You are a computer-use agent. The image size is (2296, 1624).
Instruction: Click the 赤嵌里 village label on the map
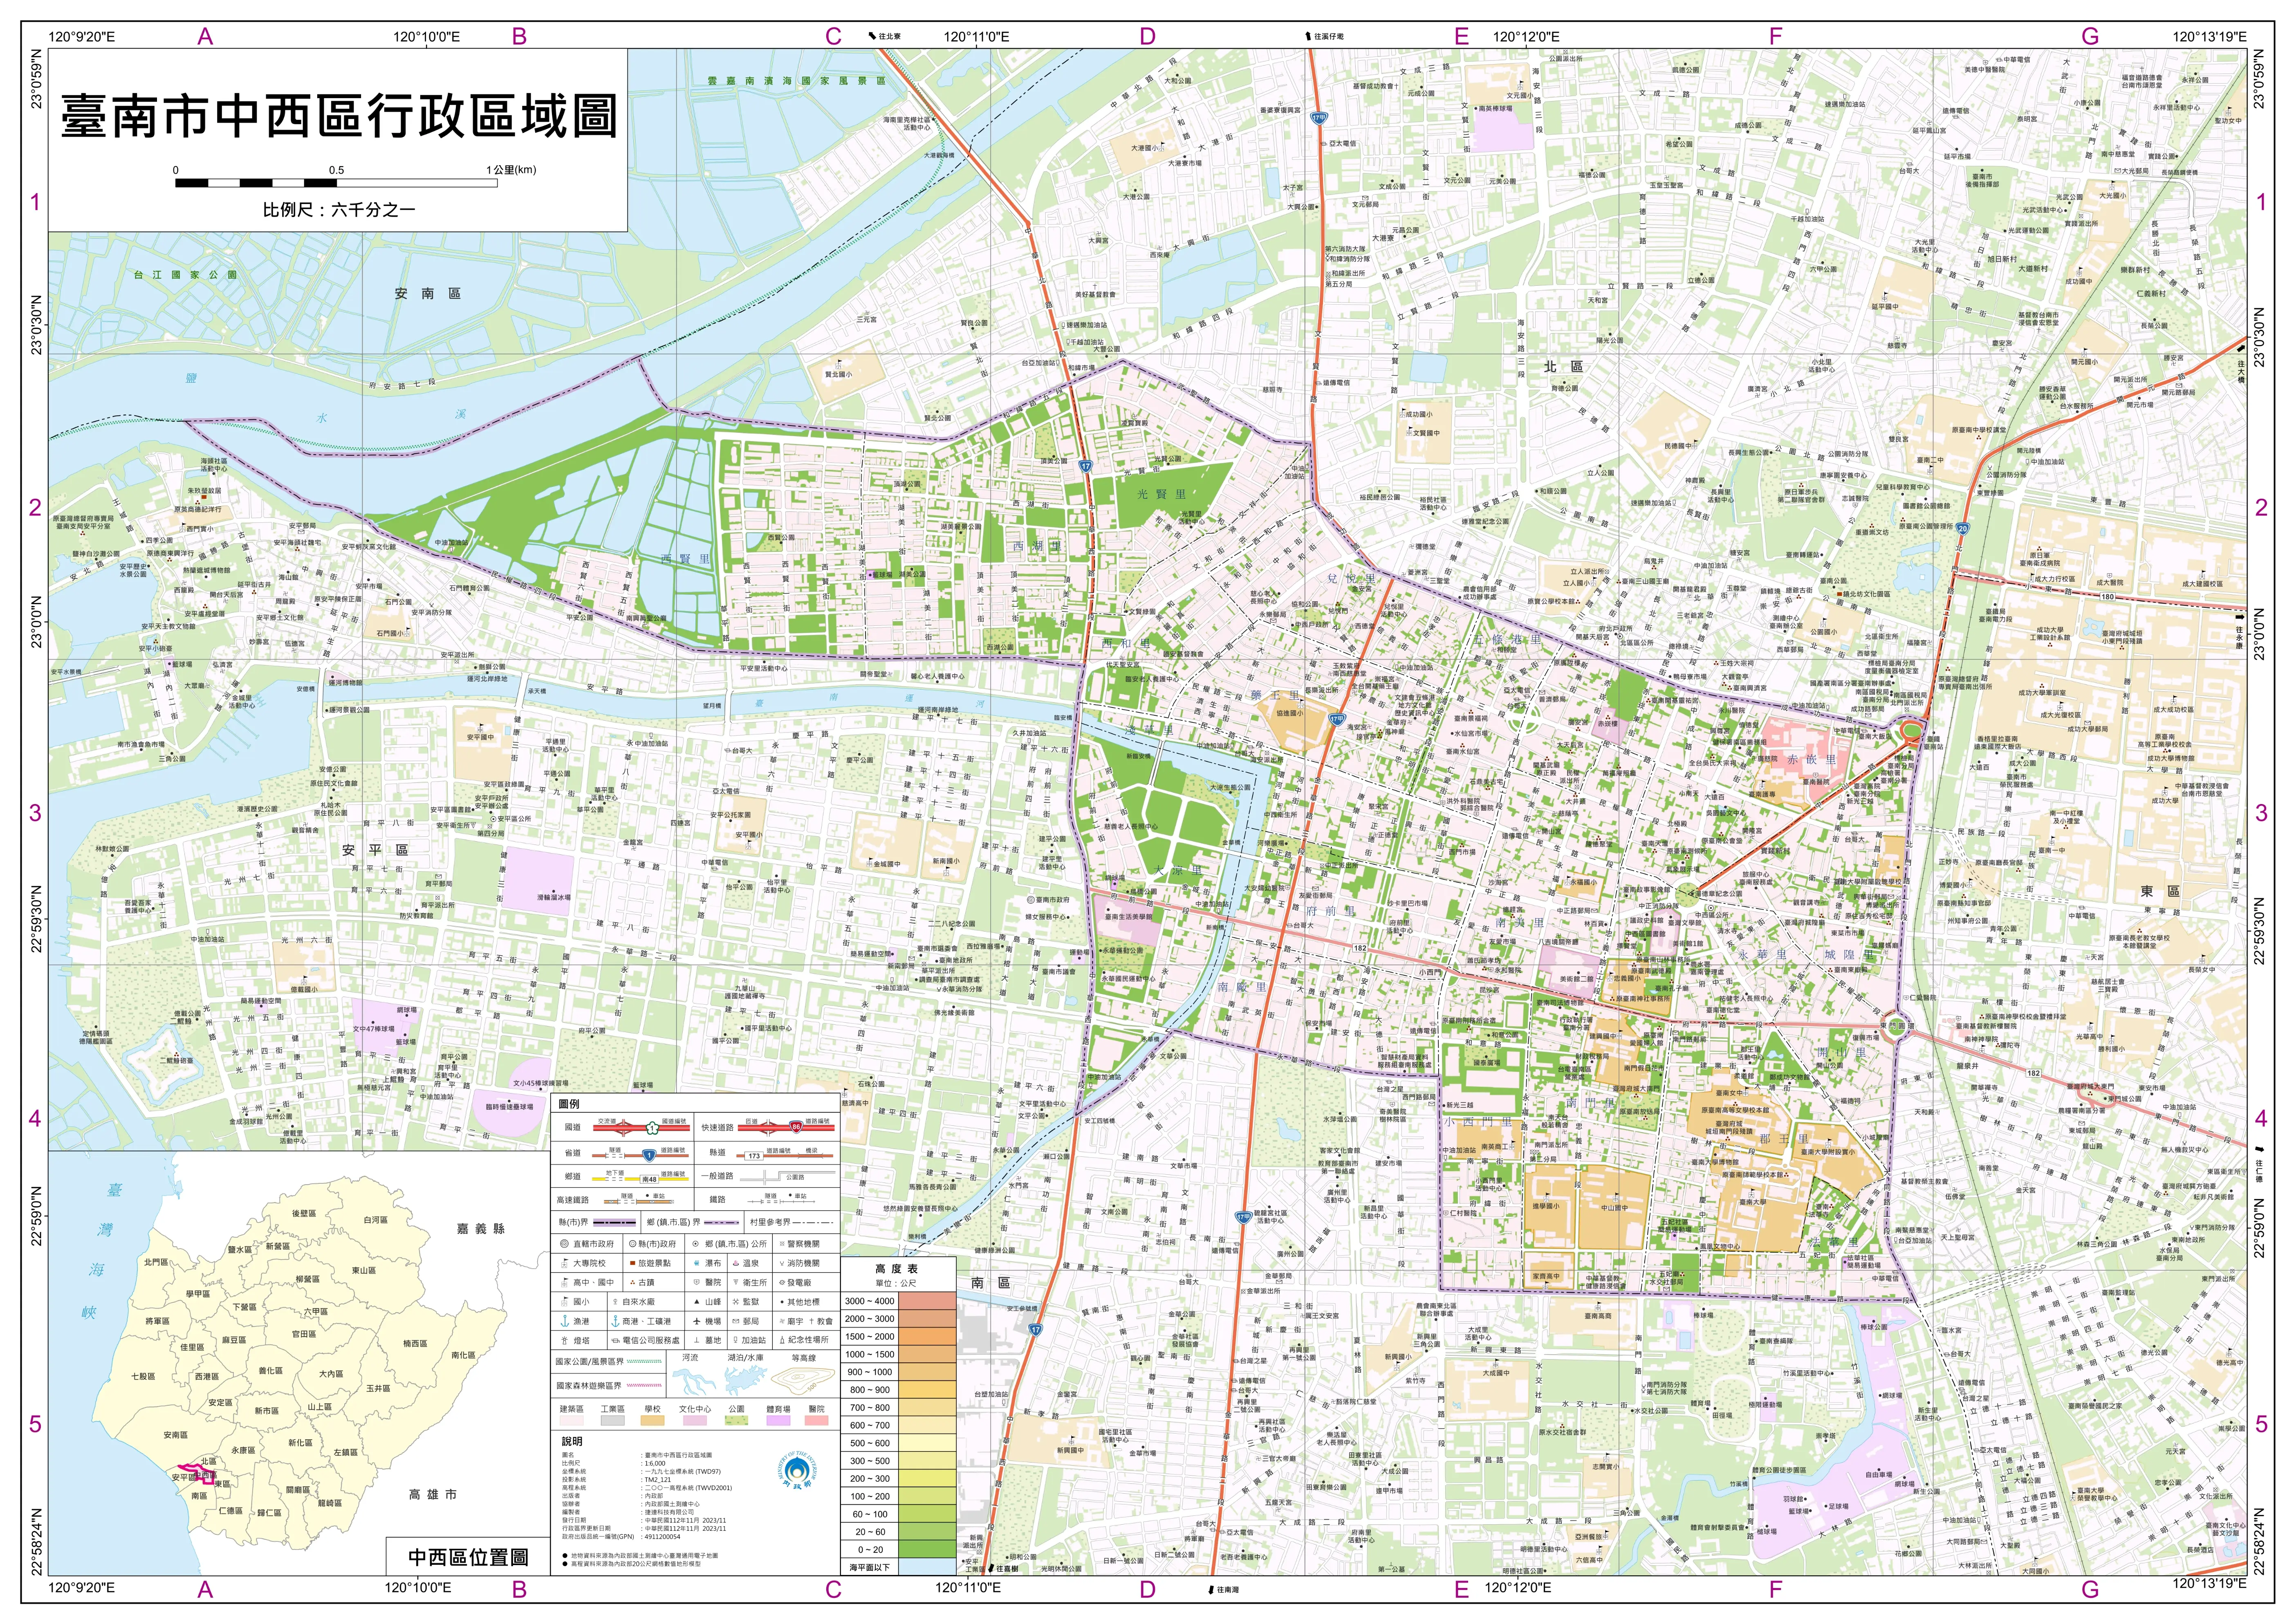[x=1811, y=759]
